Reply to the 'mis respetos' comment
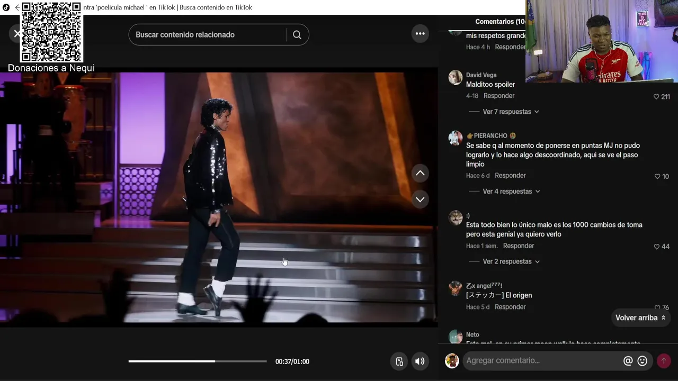 pyautogui.click(x=510, y=47)
